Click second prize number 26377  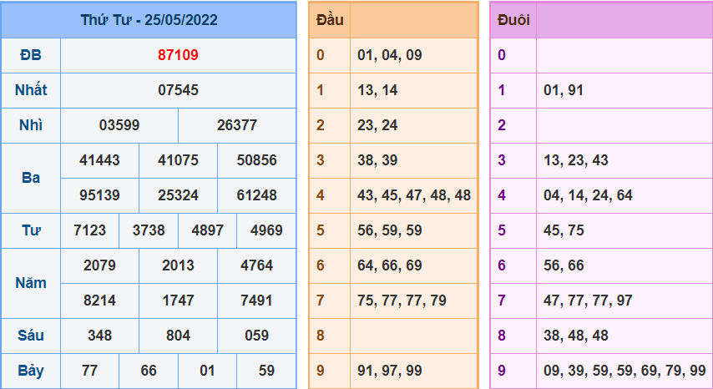237,125
